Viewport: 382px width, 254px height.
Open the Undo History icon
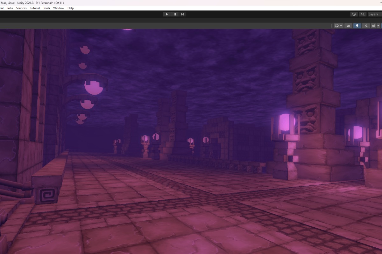pyautogui.click(x=354, y=14)
